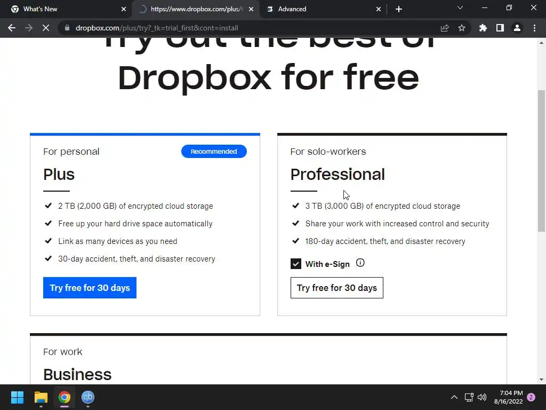
Task: Start the Professional 30-day free trial
Action: pos(337,288)
